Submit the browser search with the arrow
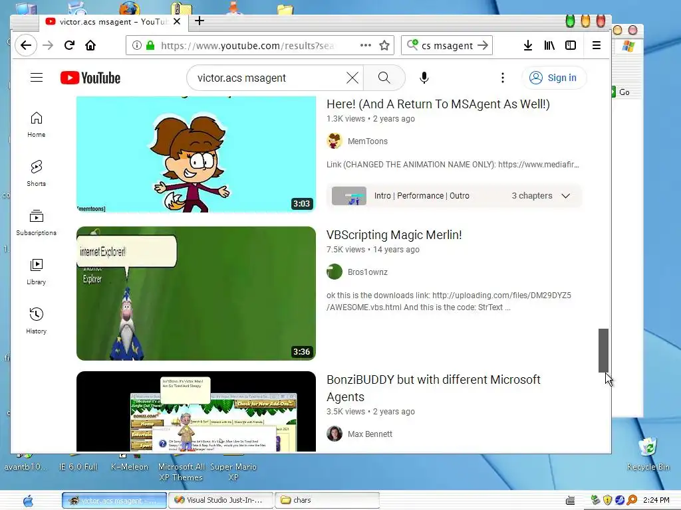The width and height of the screenshot is (681, 510). (x=483, y=45)
